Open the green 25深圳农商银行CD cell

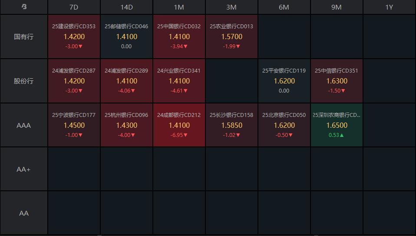click(x=337, y=125)
